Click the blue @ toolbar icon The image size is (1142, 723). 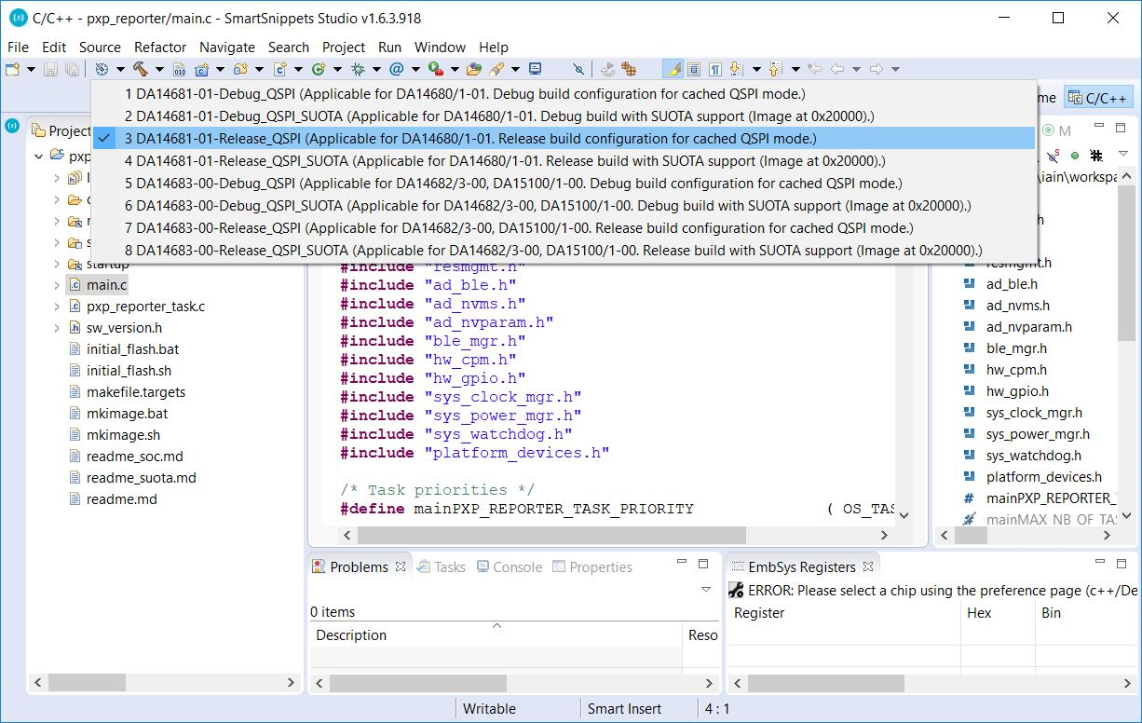click(x=396, y=69)
